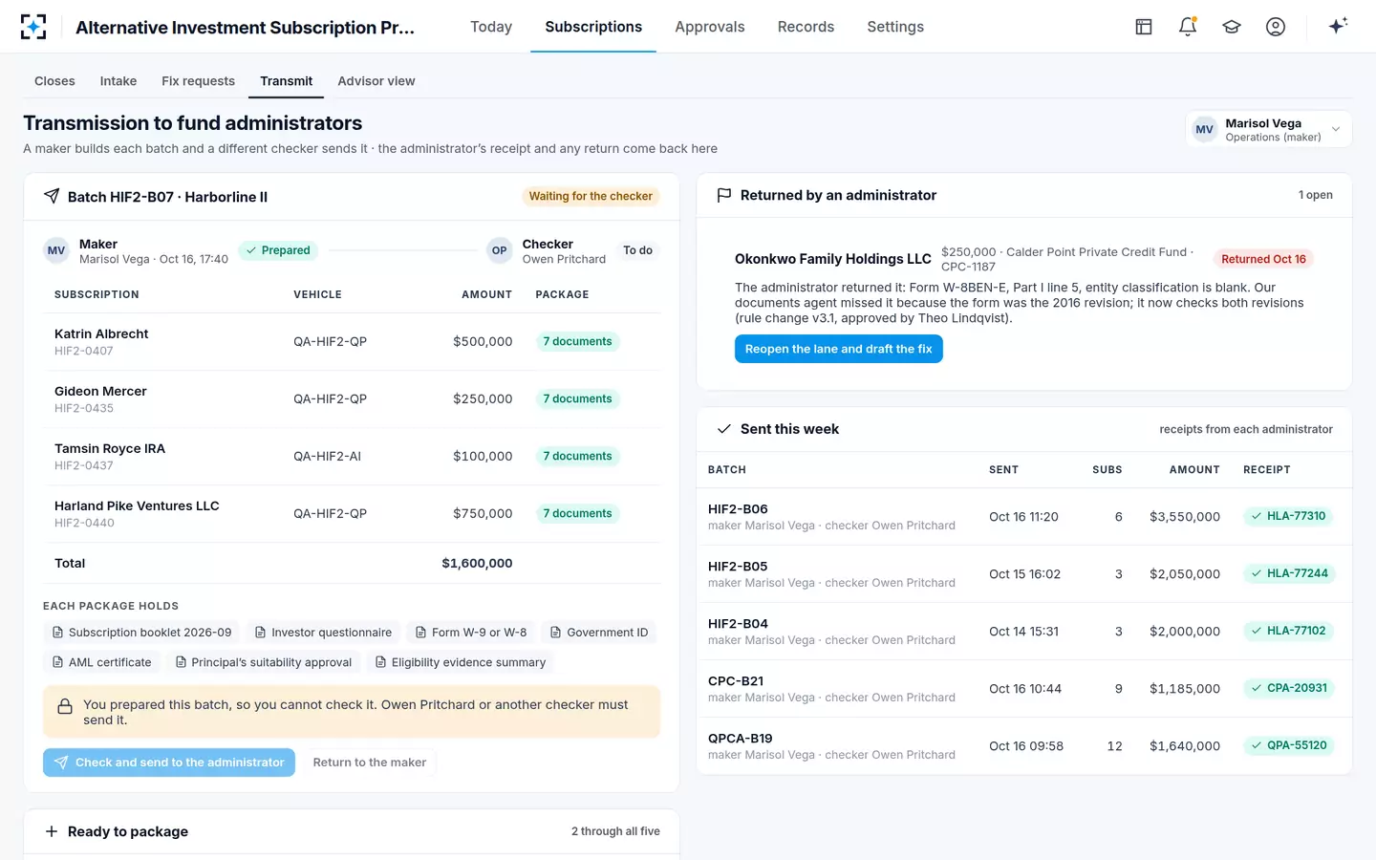Expand the Marisol Vega role switcher
The height and width of the screenshot is (860, 1376).
pos(1268,129)
